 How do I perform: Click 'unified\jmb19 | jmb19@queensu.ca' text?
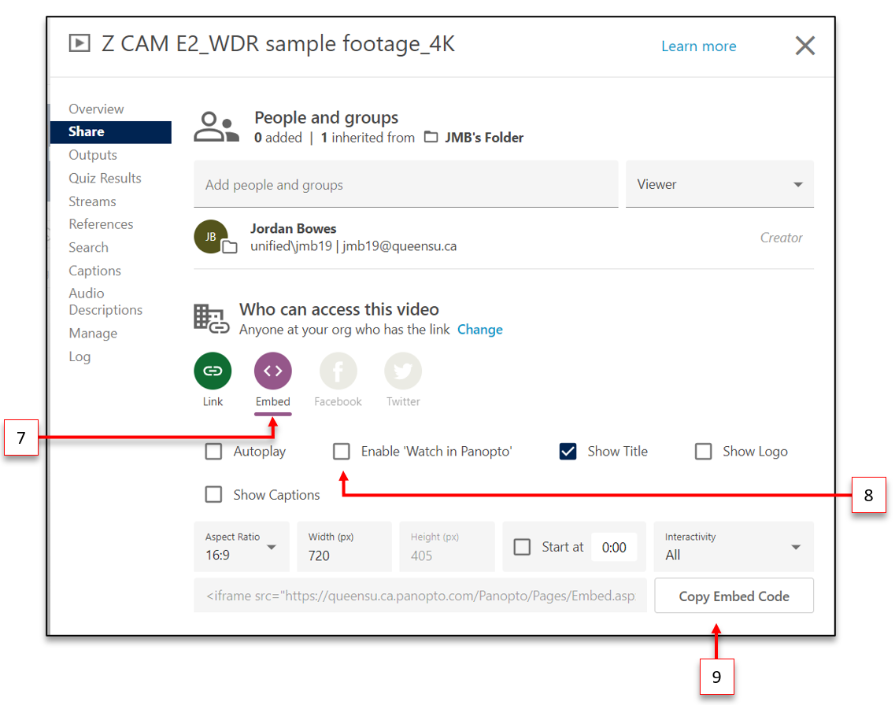pos(353,246)
